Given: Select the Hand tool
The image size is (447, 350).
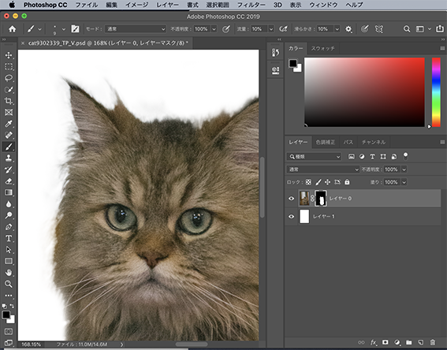Looking at the screenshot, I should (x=9, y=273).
